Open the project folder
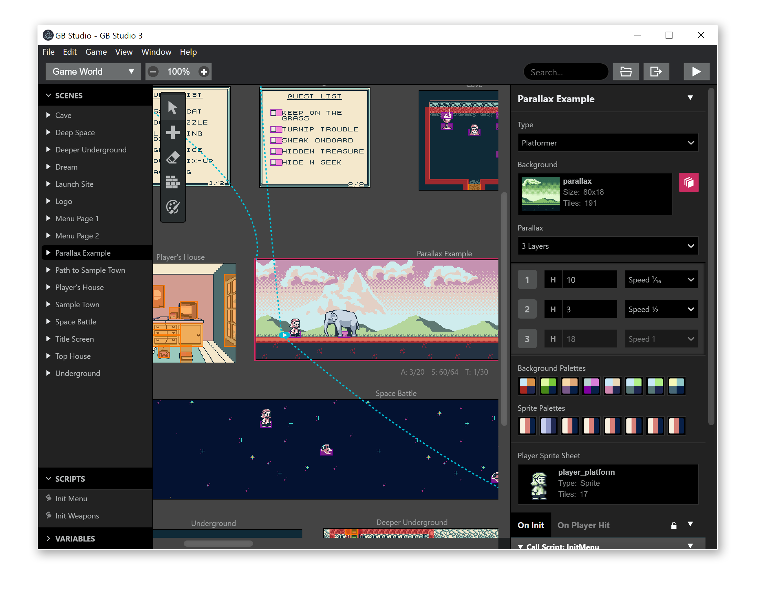The width and height of the screenshot is (765, 600). tap(626, 71)
